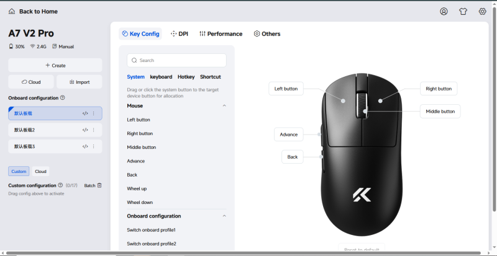Select the Shortcut category tab

tap(211, 77)
